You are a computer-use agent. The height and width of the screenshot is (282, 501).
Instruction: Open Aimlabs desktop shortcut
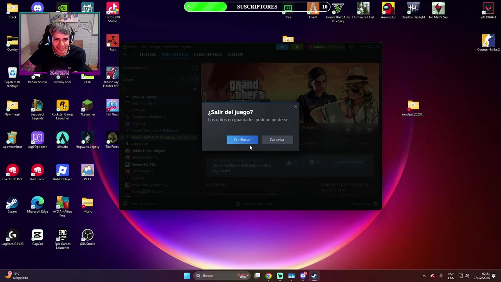(x=63, y=140)
